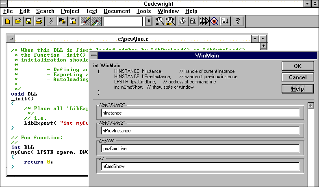Click the nCmdShow input field

point(200,166)
